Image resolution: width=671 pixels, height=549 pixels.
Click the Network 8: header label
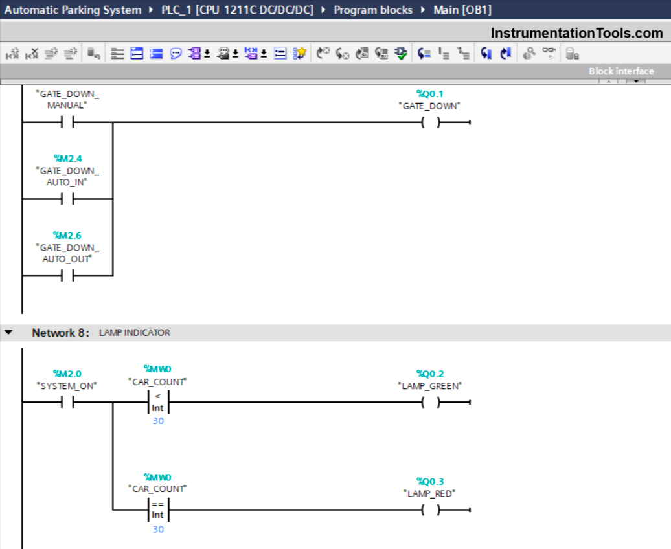61,333
